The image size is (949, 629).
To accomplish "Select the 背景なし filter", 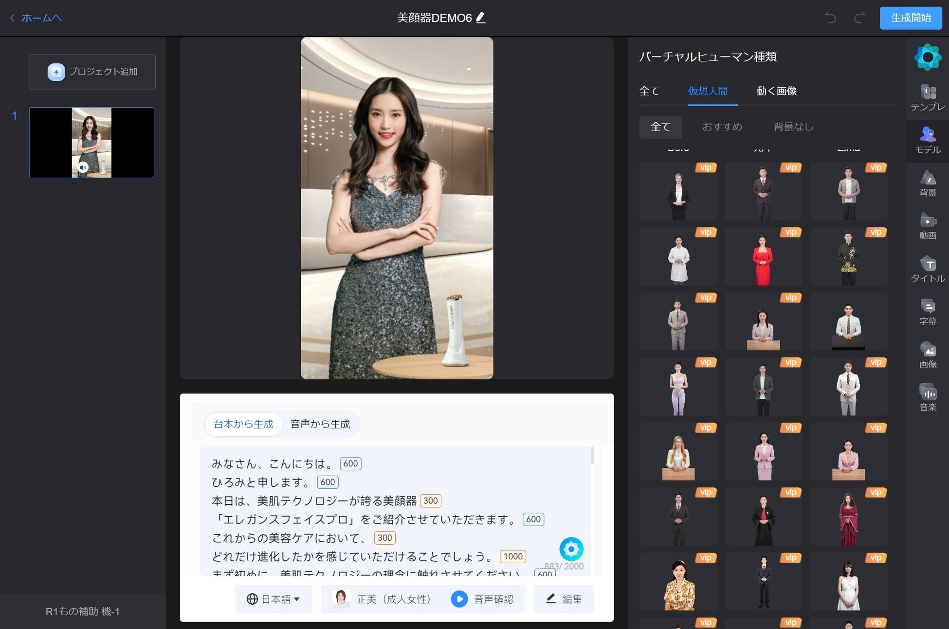I will pos(793,127).
